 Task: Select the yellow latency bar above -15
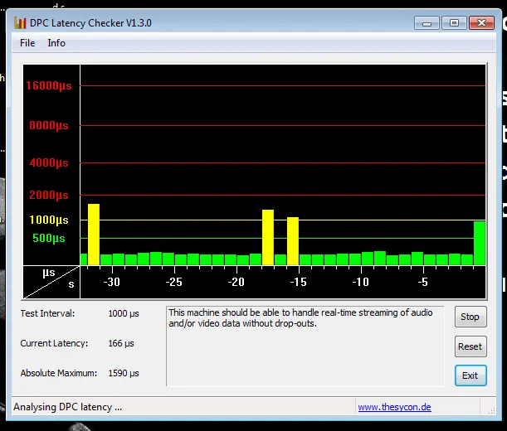coord(293,241)
